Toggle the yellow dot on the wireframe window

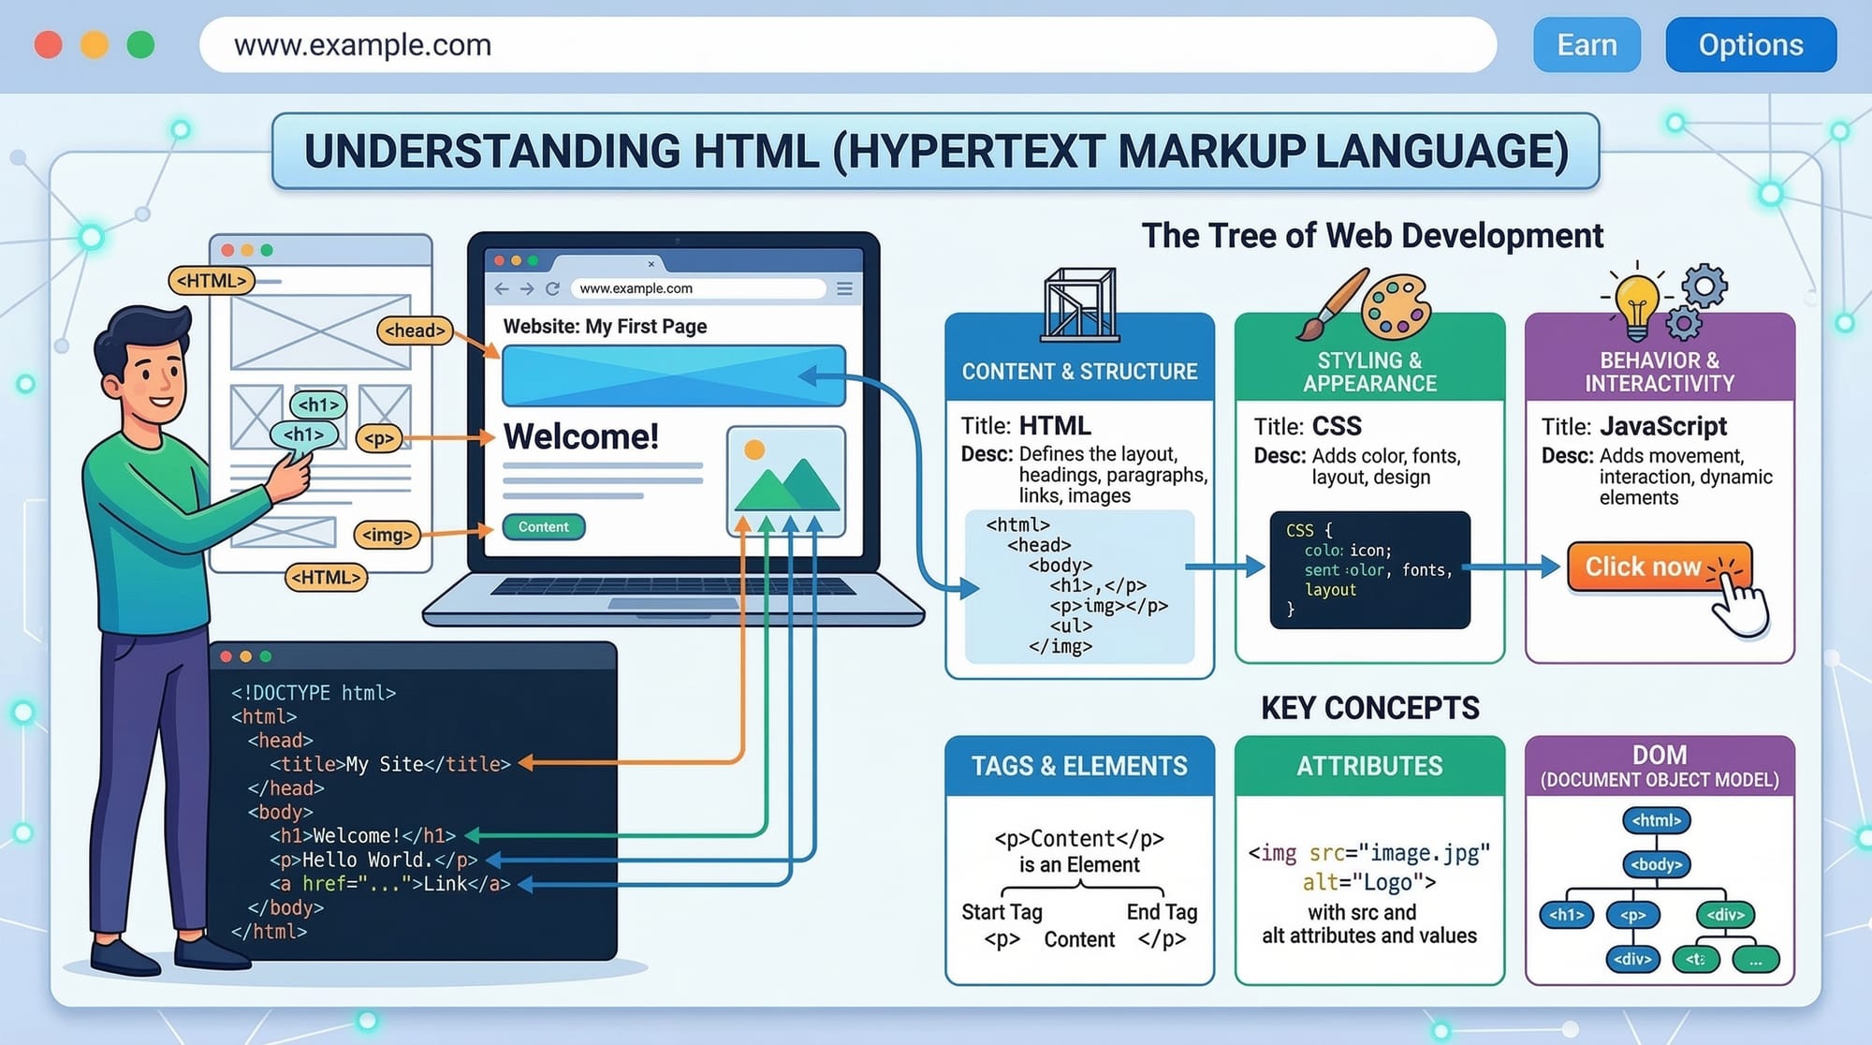(x=246, y=251)
